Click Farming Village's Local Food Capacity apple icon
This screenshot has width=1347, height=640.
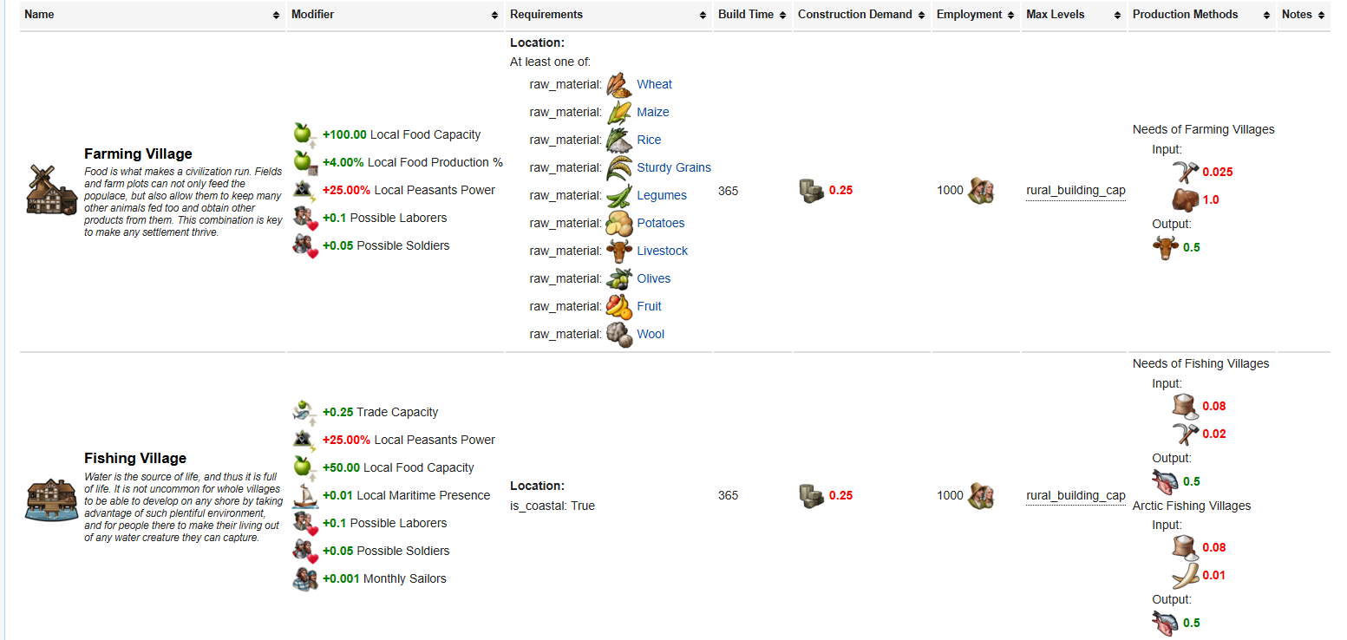pyautogui.click(x=305, y=134)
